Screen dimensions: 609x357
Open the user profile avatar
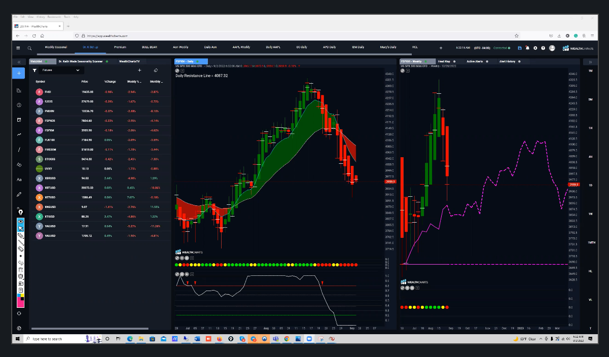(552, 48)
